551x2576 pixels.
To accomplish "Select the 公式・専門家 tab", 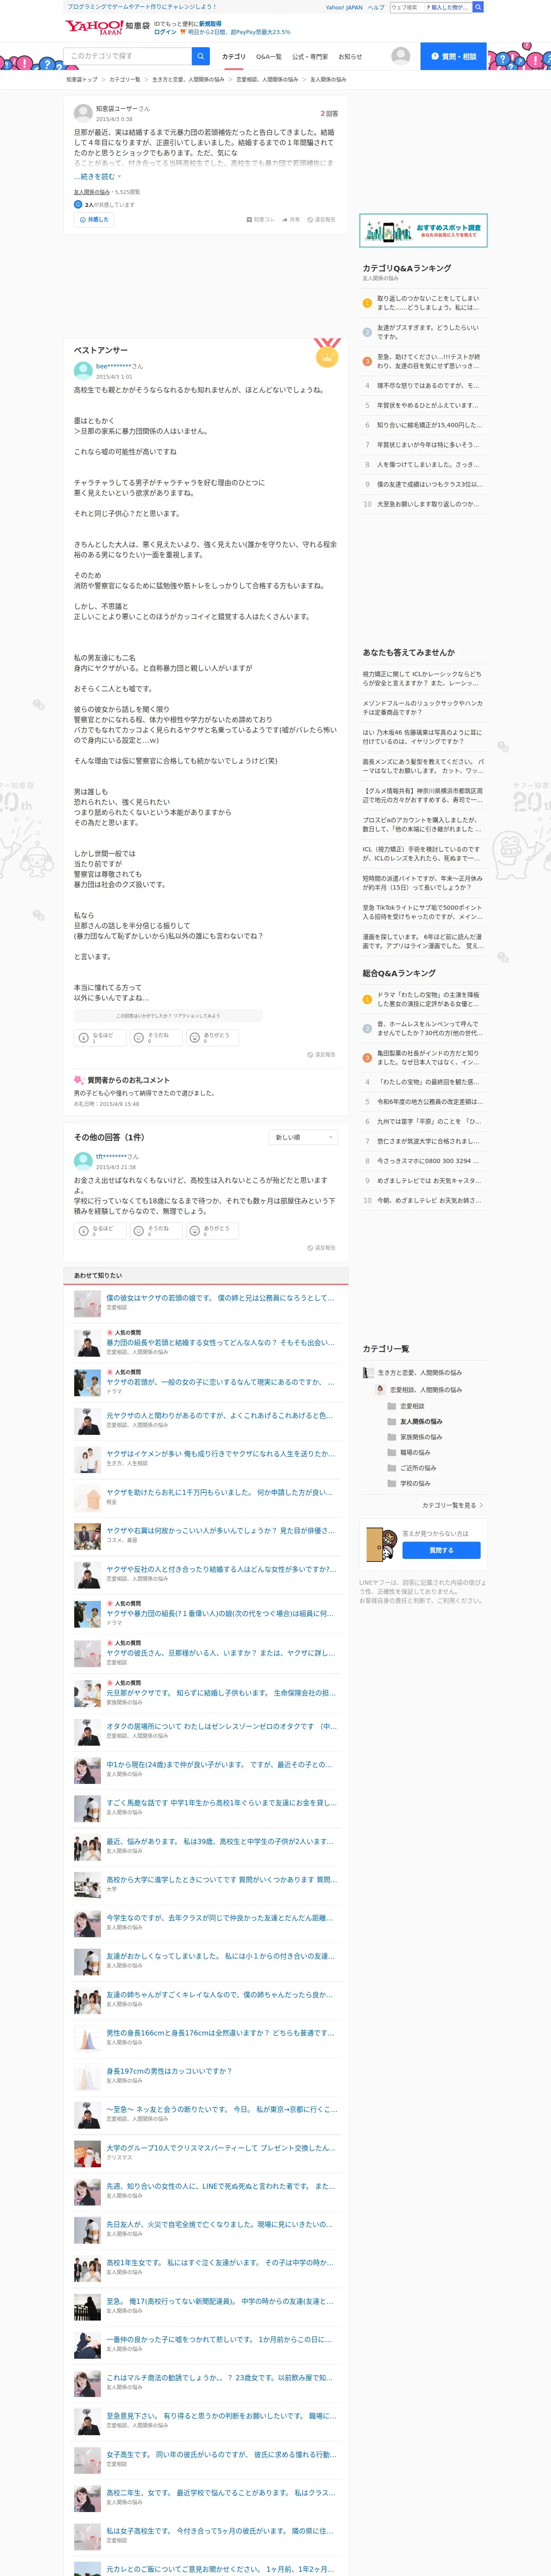I will coord(310,57).
